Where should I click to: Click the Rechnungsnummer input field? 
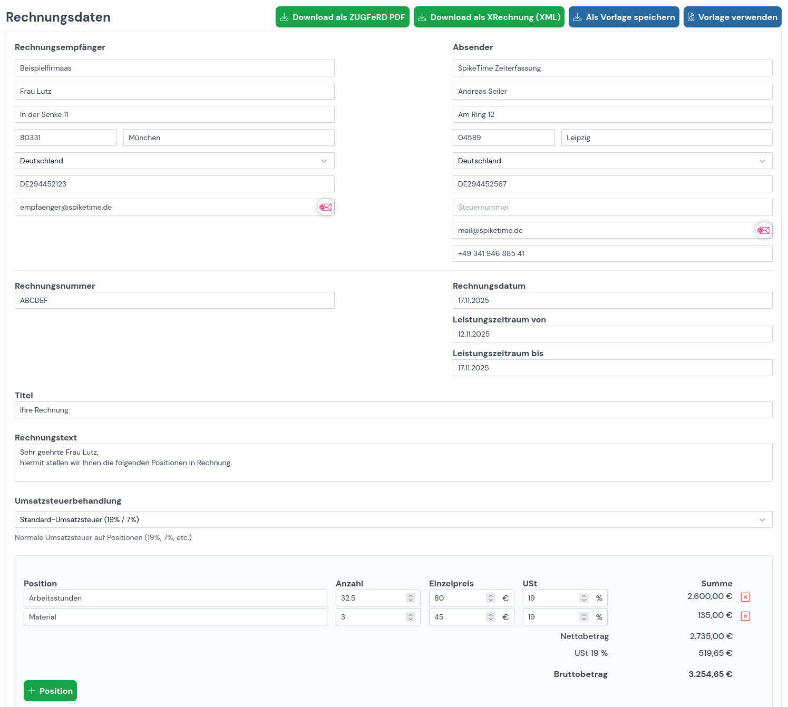174,300
